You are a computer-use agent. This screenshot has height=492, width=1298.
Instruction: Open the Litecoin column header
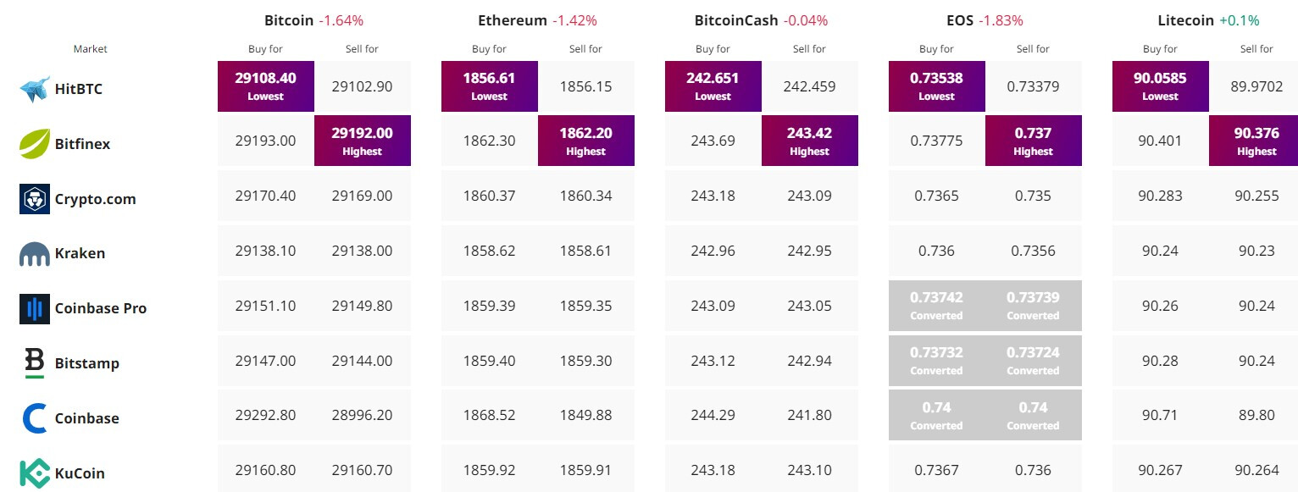tap(1185, 20)
